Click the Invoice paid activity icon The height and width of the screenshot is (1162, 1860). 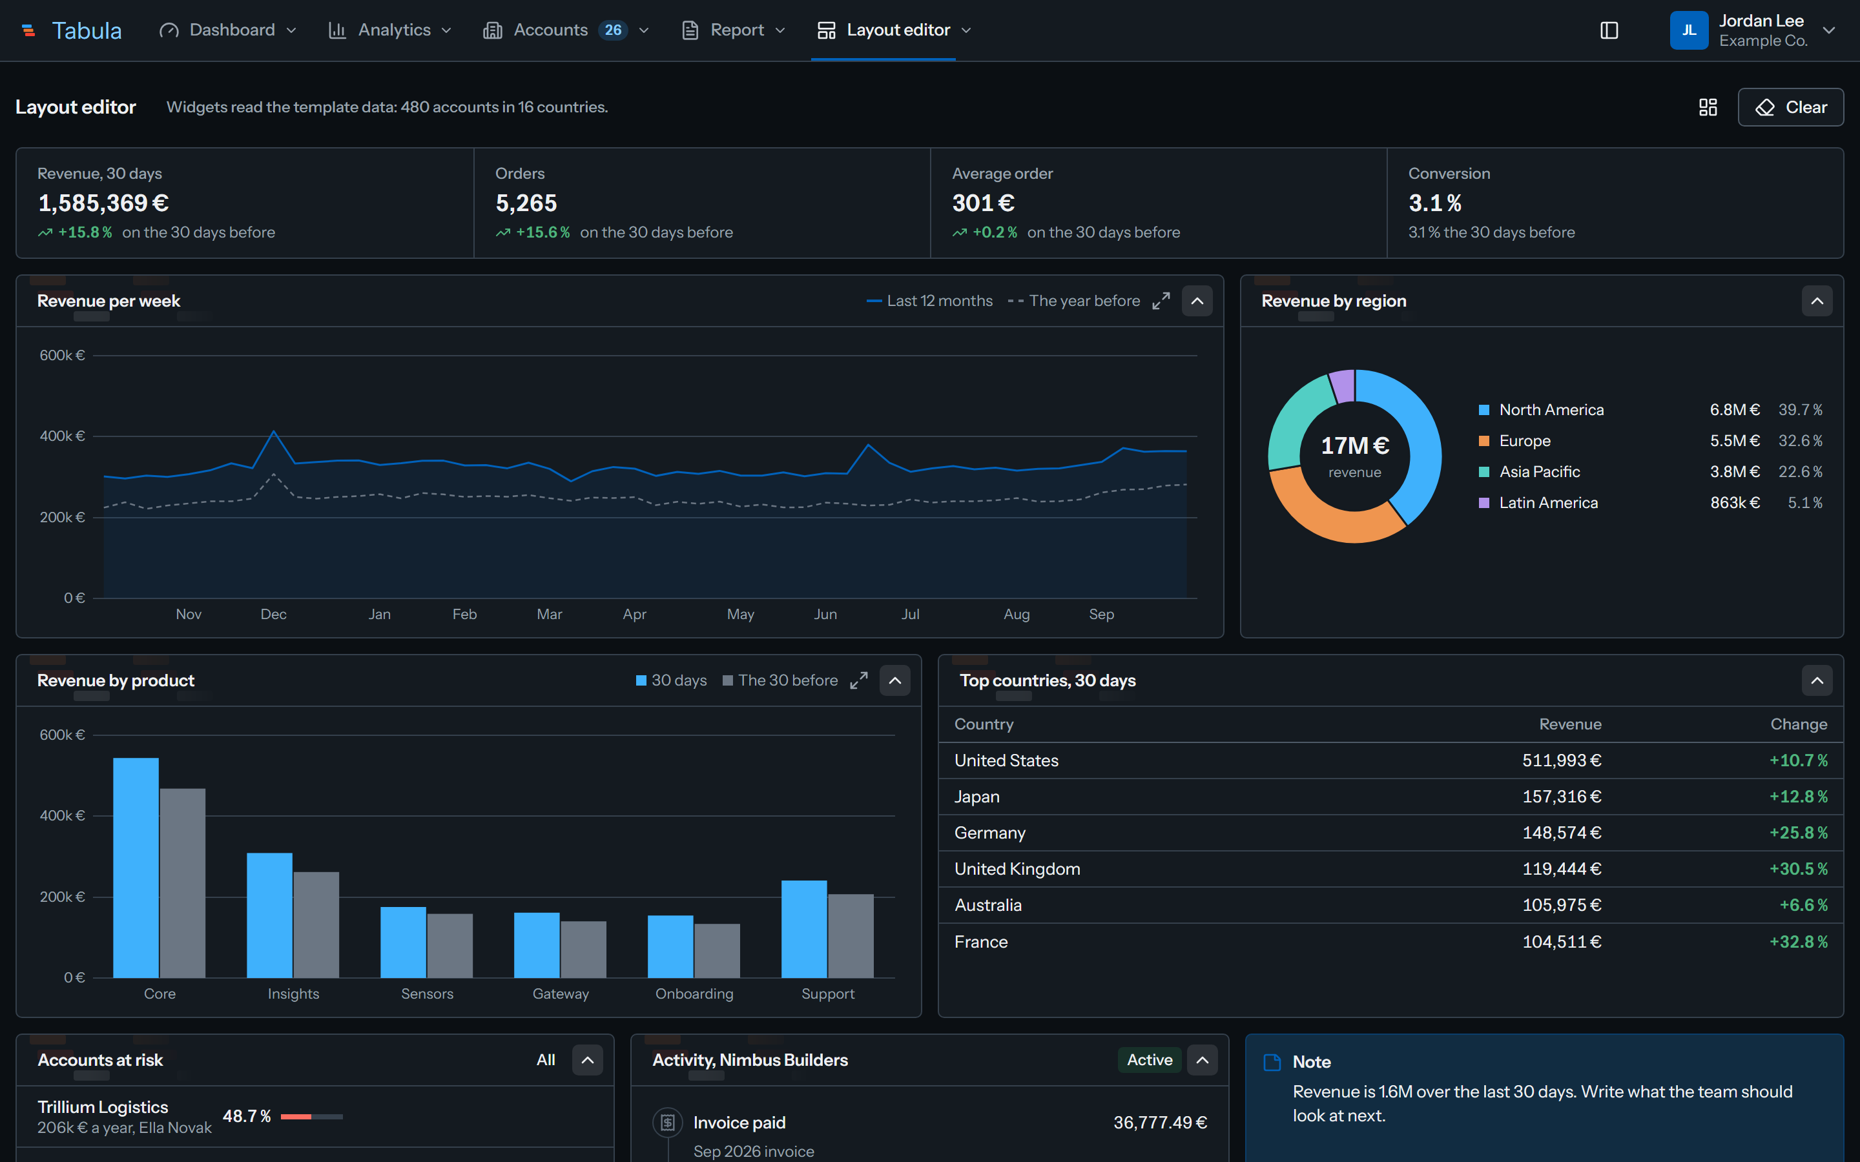click(667, 1123)
